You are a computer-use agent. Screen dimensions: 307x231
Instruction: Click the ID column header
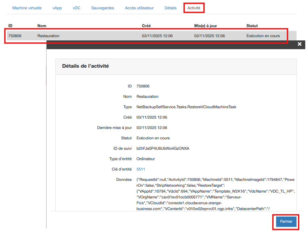pyautogui.click(x=10, y=26)
